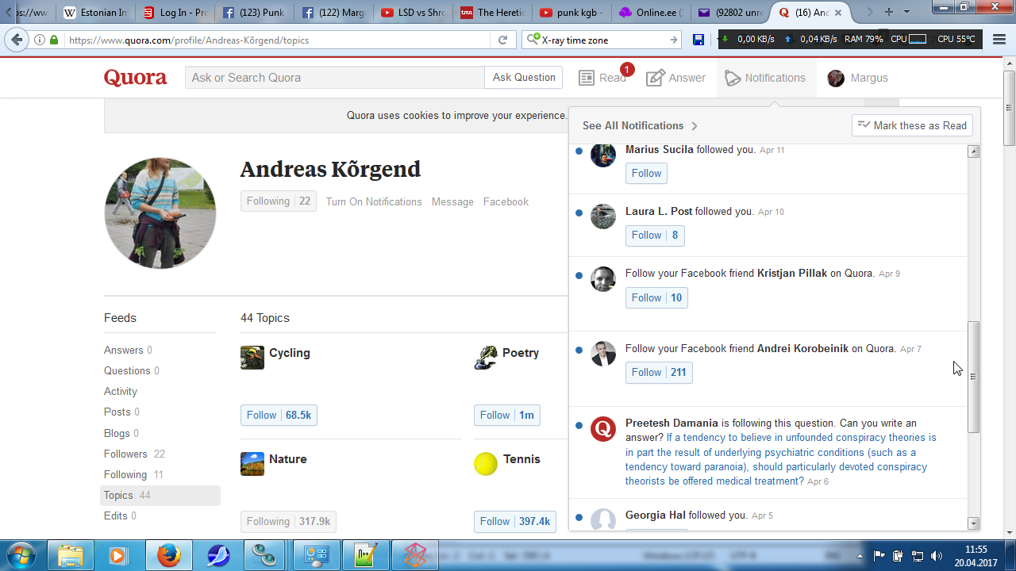Click Marius Sucila's notification avatar
Image resolution: width=1016 pixels, height=571 pixels.
[x=603, y=155]
